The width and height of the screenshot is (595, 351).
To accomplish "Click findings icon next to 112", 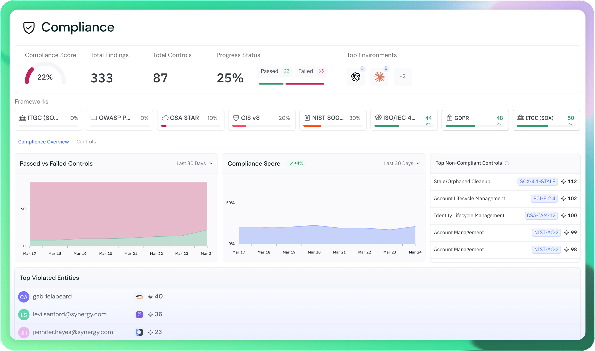I will click(x=564, y=182).
